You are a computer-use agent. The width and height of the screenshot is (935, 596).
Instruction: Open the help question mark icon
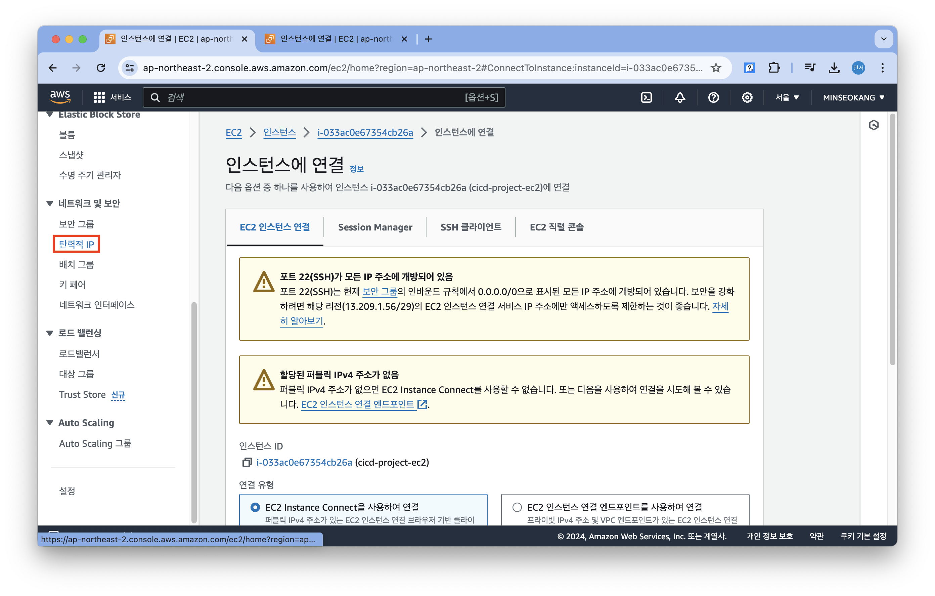tap(713, 97)
